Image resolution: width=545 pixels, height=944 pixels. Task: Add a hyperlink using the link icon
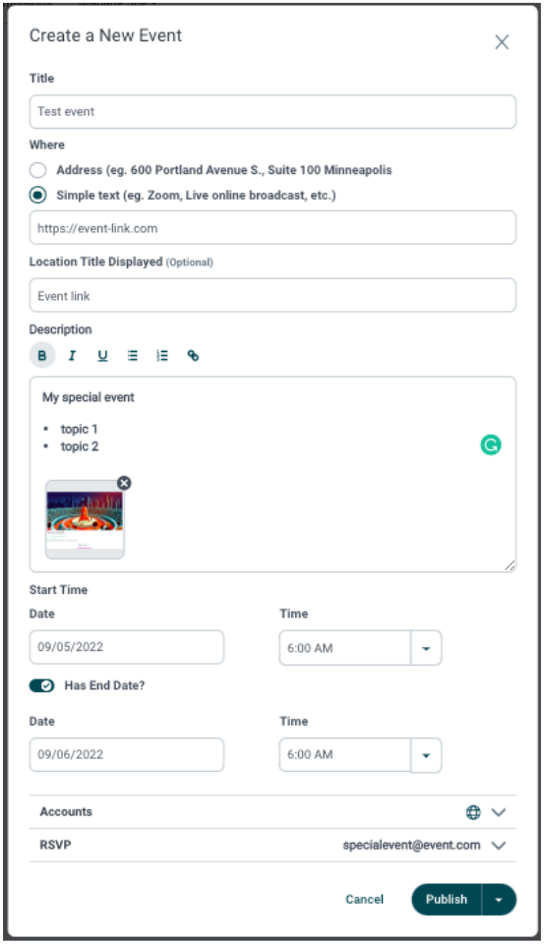pos(193,355)
